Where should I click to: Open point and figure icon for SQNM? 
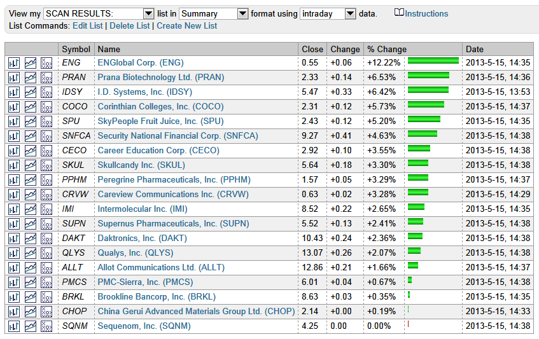[46, 326]
